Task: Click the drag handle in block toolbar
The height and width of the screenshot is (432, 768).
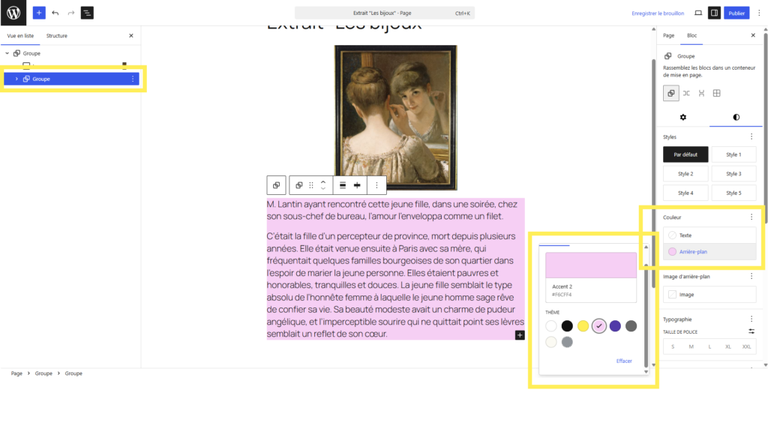Action: tap(311, 185)
